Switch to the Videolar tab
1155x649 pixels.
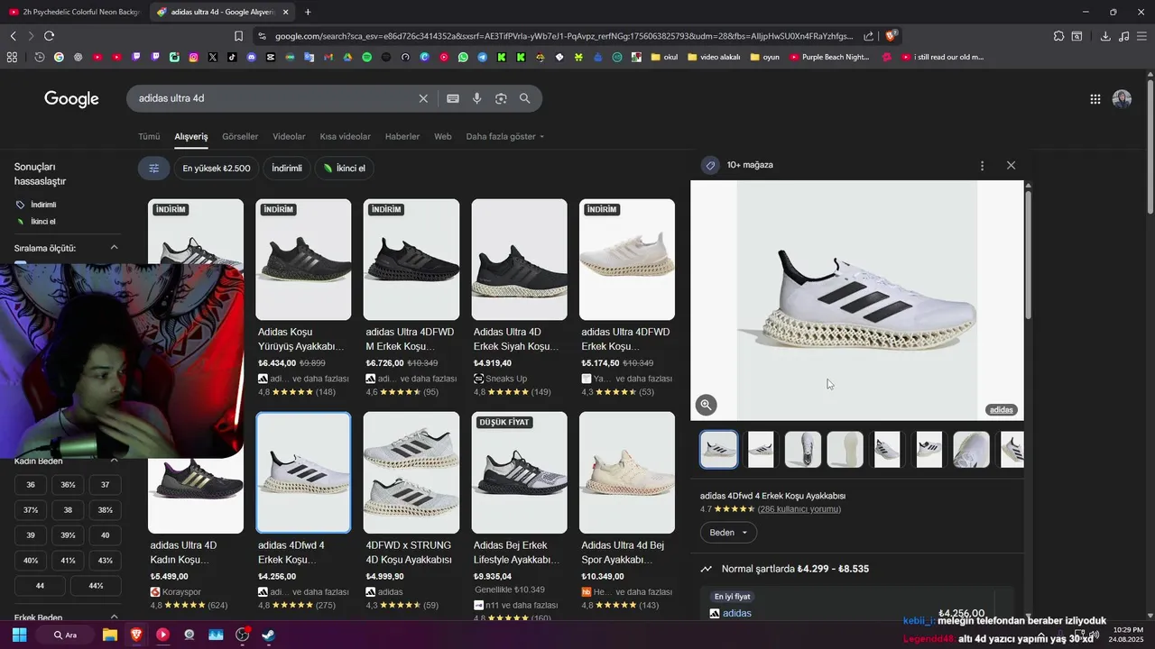point(289,137)
